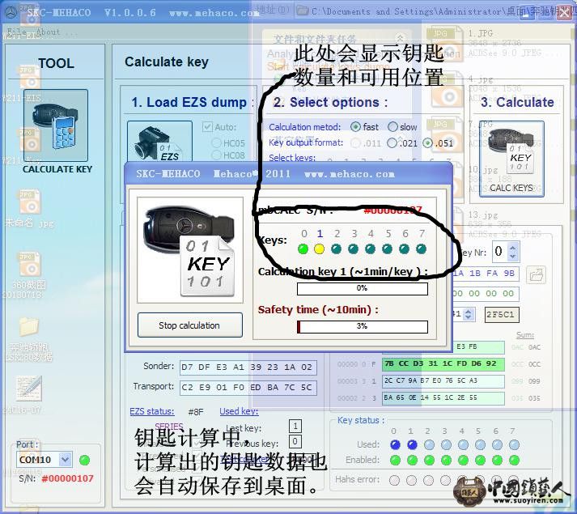Click the 00 00 00 00 hex field
Image resolution: width=577 pixels, height=514 pixels.
click(485, 294)
